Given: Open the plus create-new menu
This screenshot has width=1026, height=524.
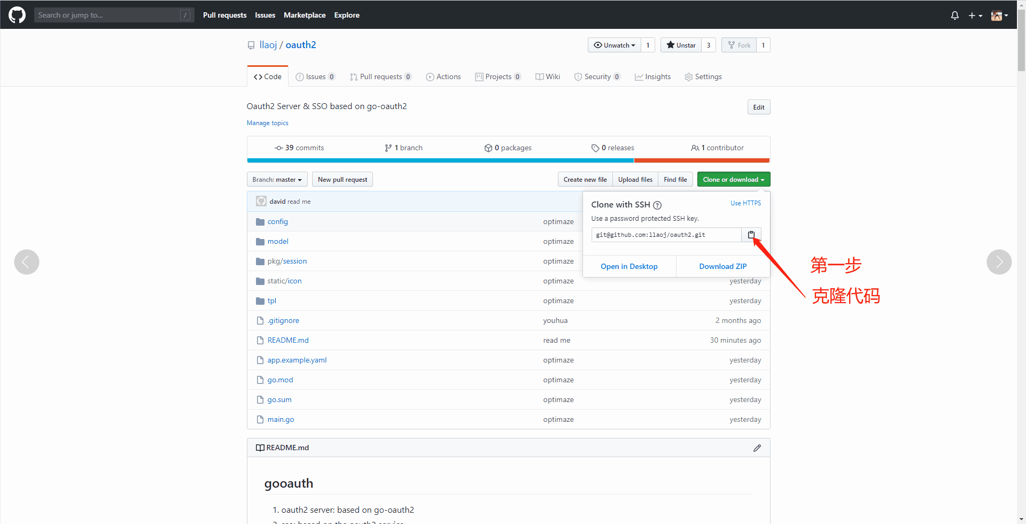Looking at the screenshot, I should tap(975, 16).
